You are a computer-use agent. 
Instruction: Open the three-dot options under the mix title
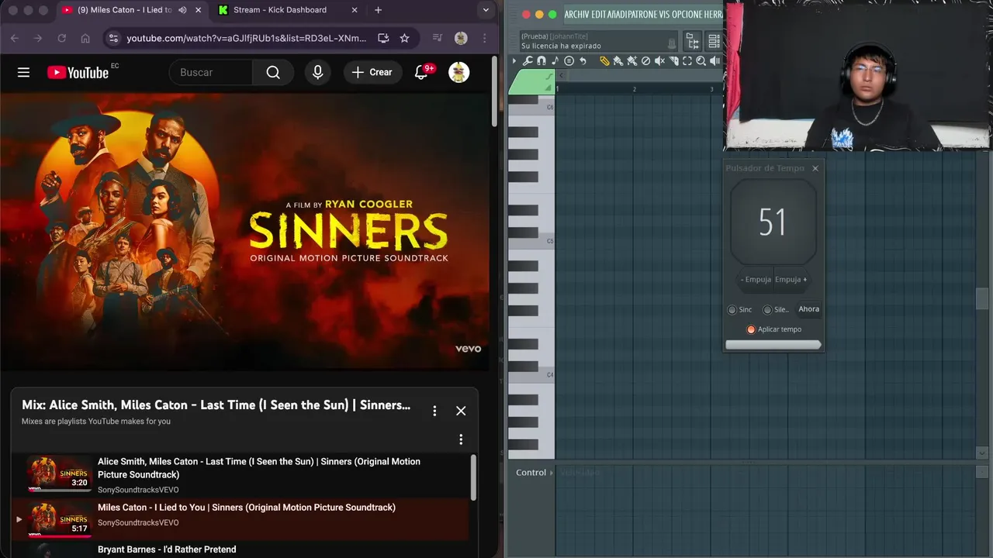pyautogui.click(x=461, y=439)
